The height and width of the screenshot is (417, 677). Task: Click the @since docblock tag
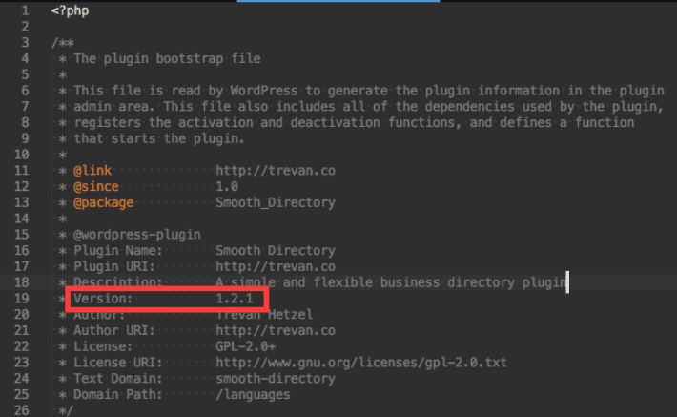tap(96, 186)
